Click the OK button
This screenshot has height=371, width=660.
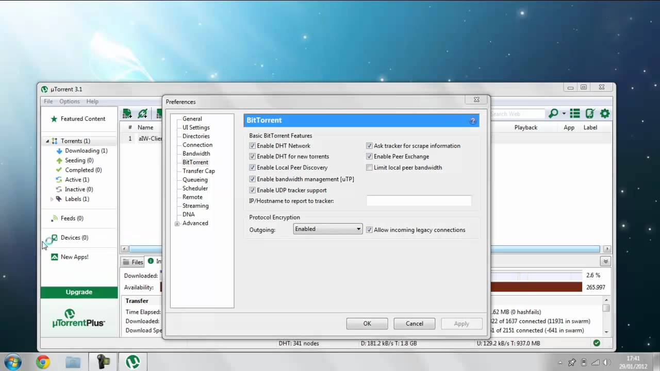[x=367, y=324]
